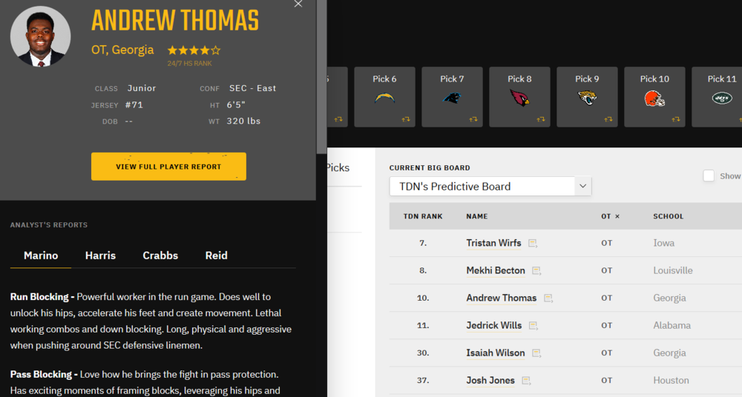Sort by the TDN RANK column
Screen dimensions: 742x397
[423, 216]
